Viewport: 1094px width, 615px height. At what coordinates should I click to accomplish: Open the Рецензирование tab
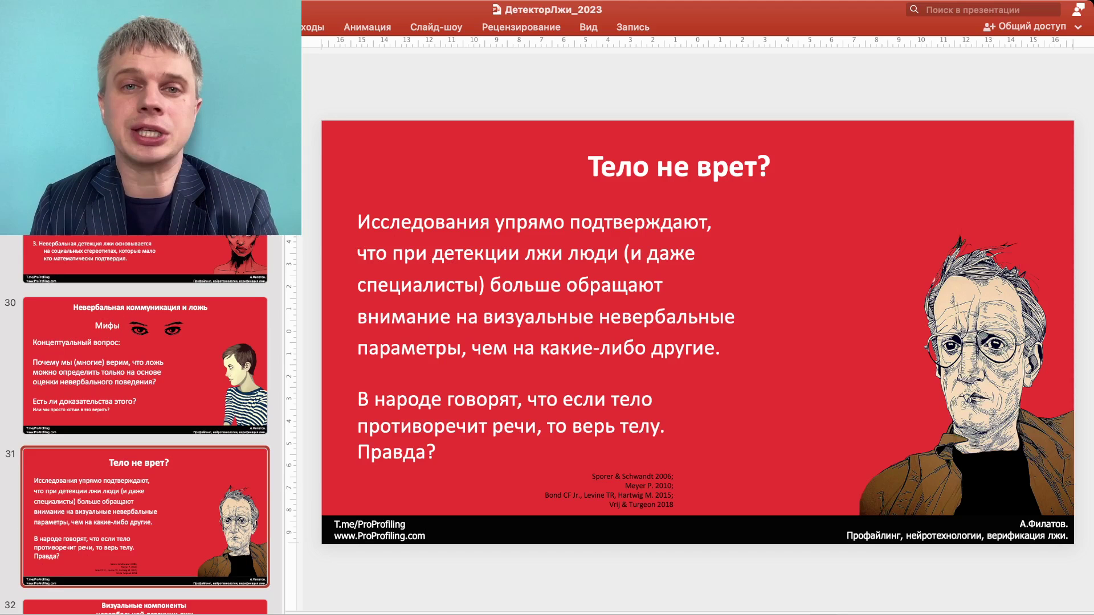(521, 27)
